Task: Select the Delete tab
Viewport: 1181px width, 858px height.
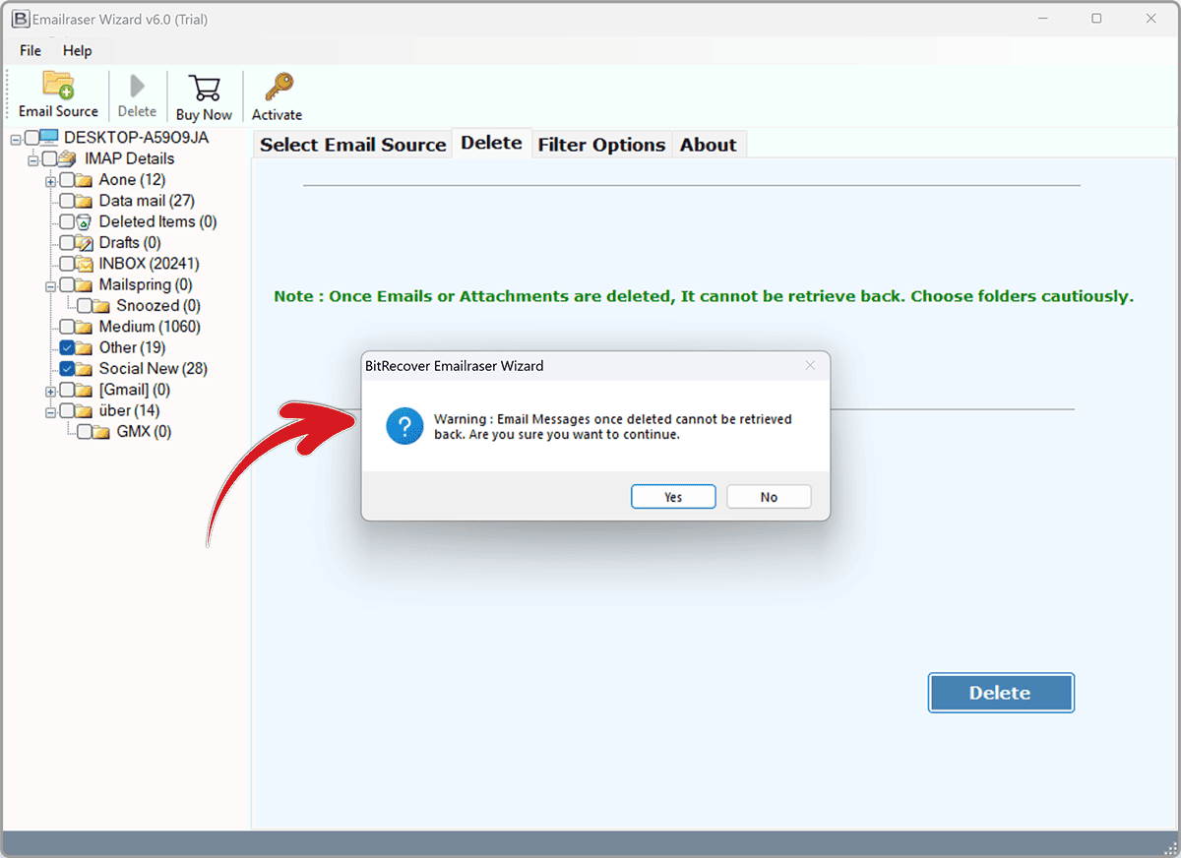Action: [491, 143]
